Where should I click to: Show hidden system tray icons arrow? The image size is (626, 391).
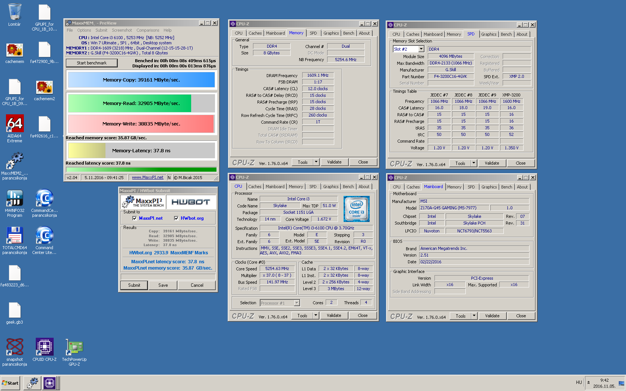(x=588, y=382)
